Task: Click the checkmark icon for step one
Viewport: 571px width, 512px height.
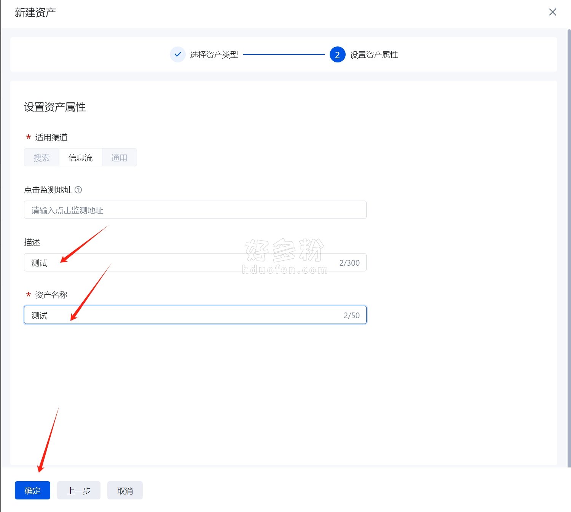Action: tap(177, 54)
